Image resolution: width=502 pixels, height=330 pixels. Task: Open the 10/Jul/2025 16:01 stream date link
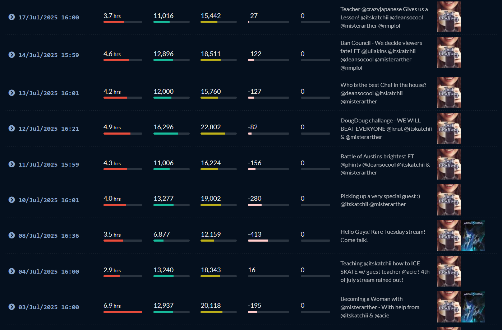(49, 200)
